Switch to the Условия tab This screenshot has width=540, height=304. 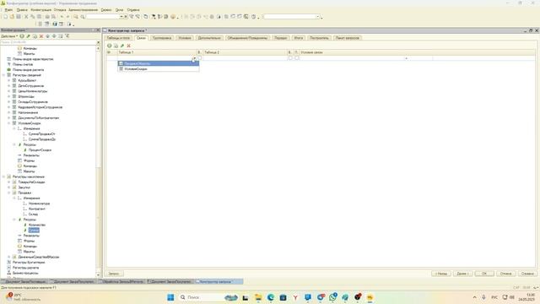[185, 38]
